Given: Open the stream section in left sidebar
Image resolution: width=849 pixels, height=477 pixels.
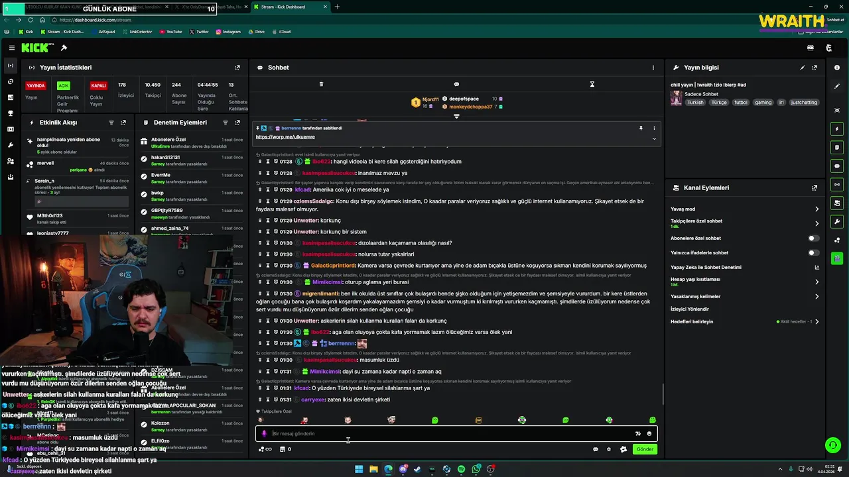Looking at the screenshot, I should click(11, 66).
